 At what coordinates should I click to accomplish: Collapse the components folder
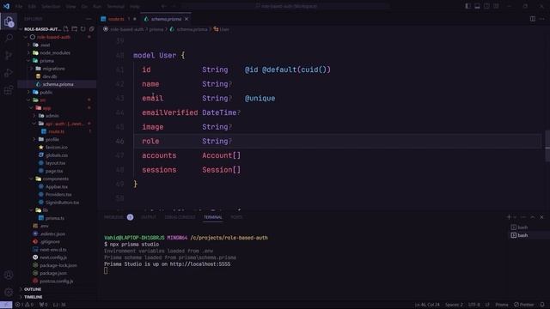click(x=55, y=179)
